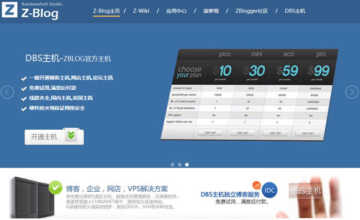
Task: Click the 开通主机 button
Action: 54,137
